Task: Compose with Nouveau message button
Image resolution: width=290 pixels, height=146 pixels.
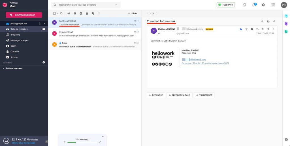Action: click(24, 15)
